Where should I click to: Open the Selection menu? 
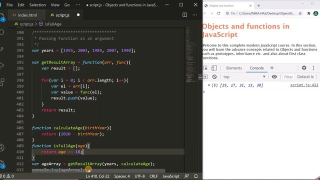(x=37, y=5)
